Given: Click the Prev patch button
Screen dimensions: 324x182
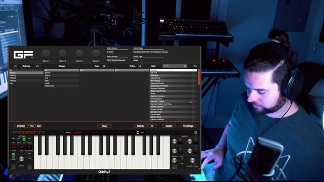Looking at the screenshot, I should pyautogui.click(x=31, y=126).
